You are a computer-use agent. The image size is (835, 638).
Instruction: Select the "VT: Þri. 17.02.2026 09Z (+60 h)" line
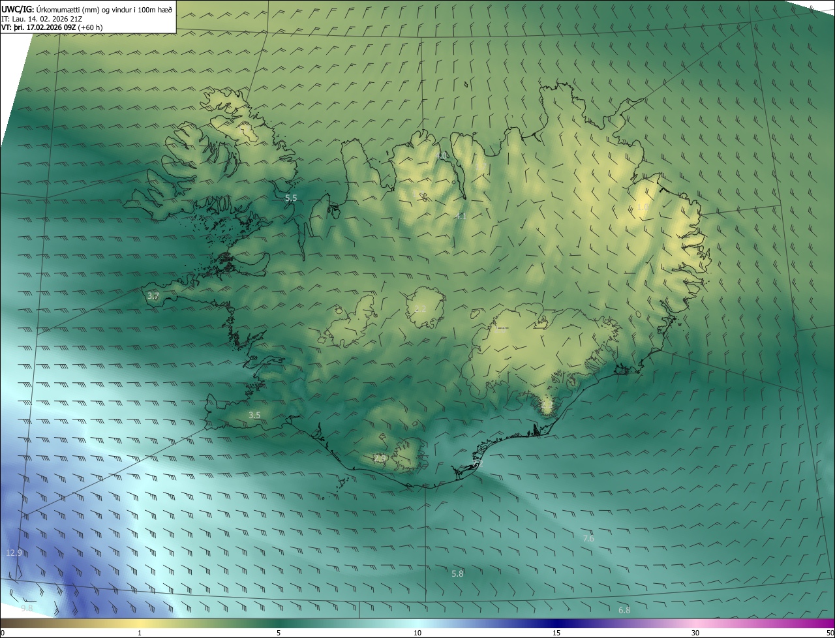coord(52,27)
